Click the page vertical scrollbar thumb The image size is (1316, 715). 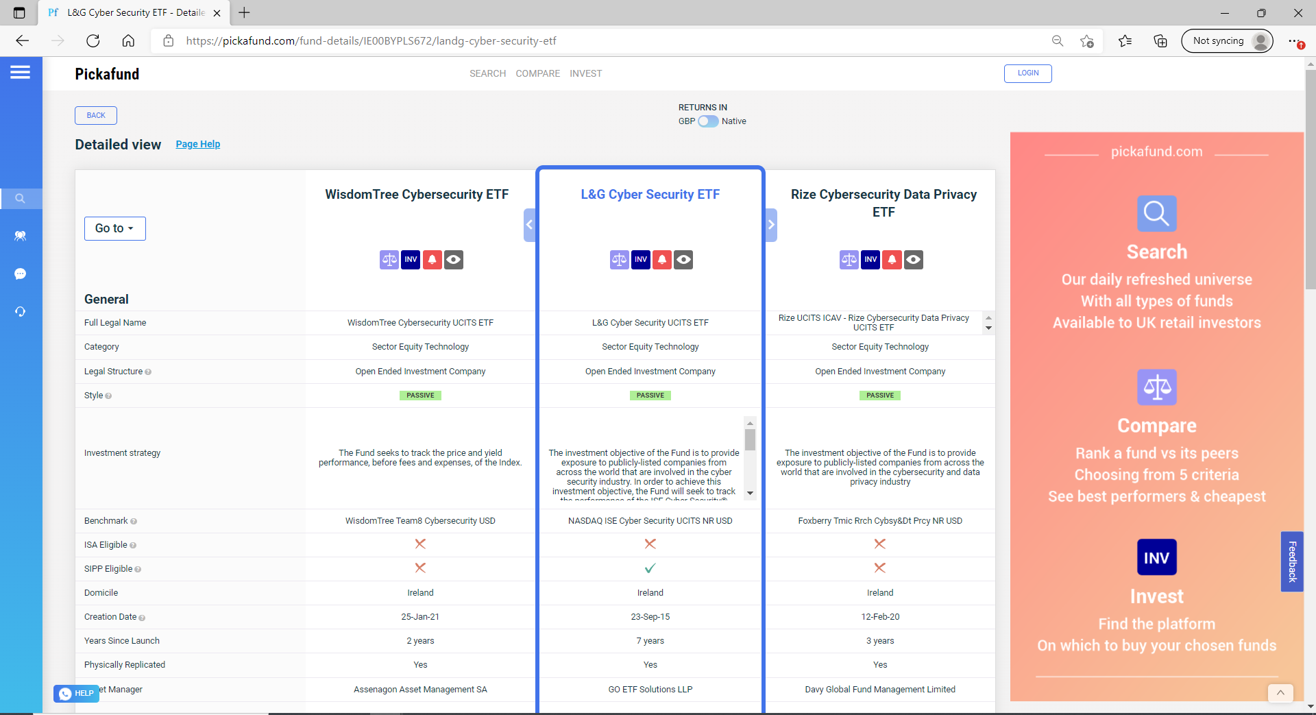(1311, 178)
